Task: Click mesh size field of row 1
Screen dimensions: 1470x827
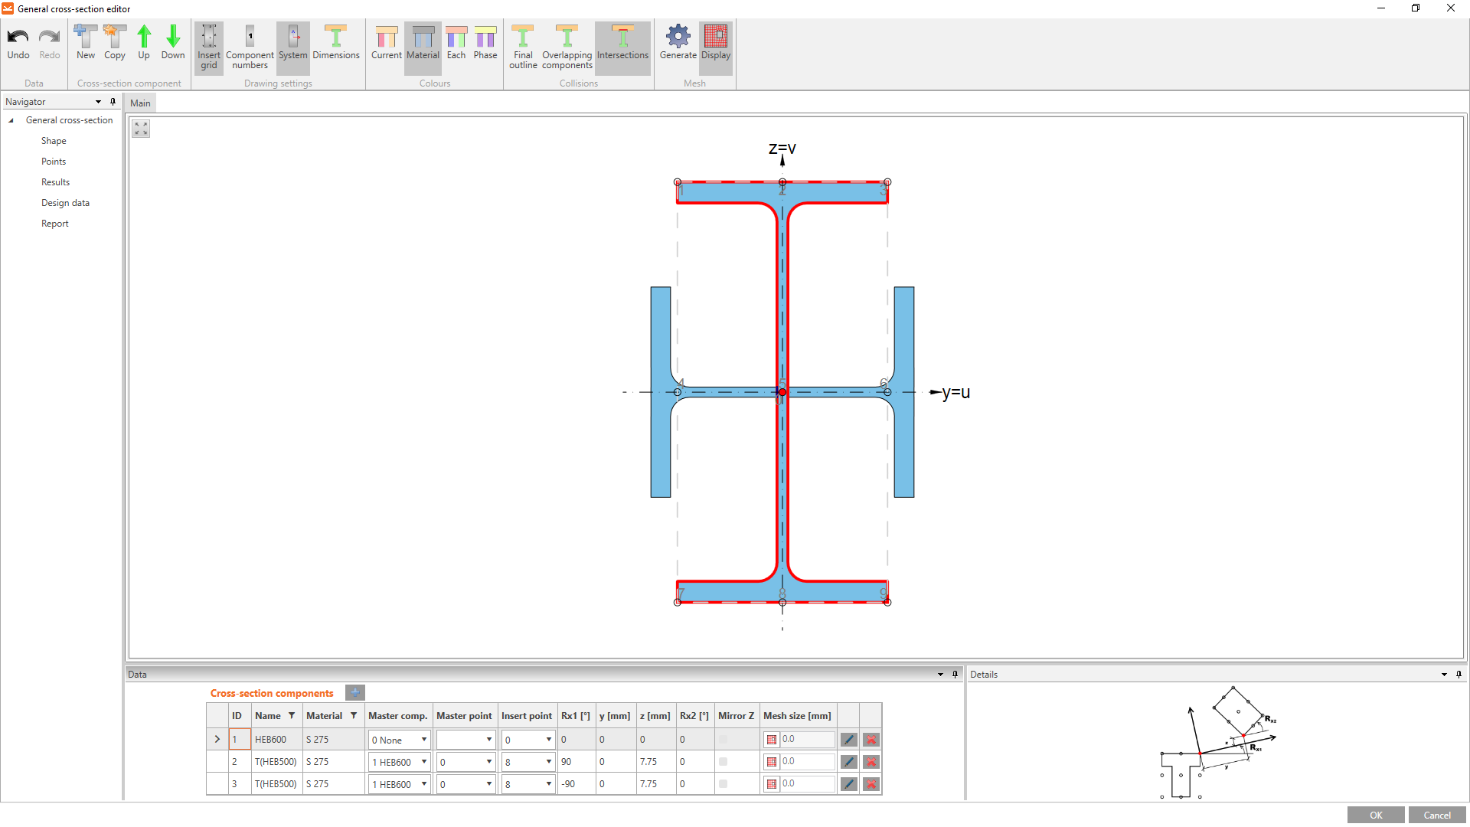Action: tap(806, 740)
